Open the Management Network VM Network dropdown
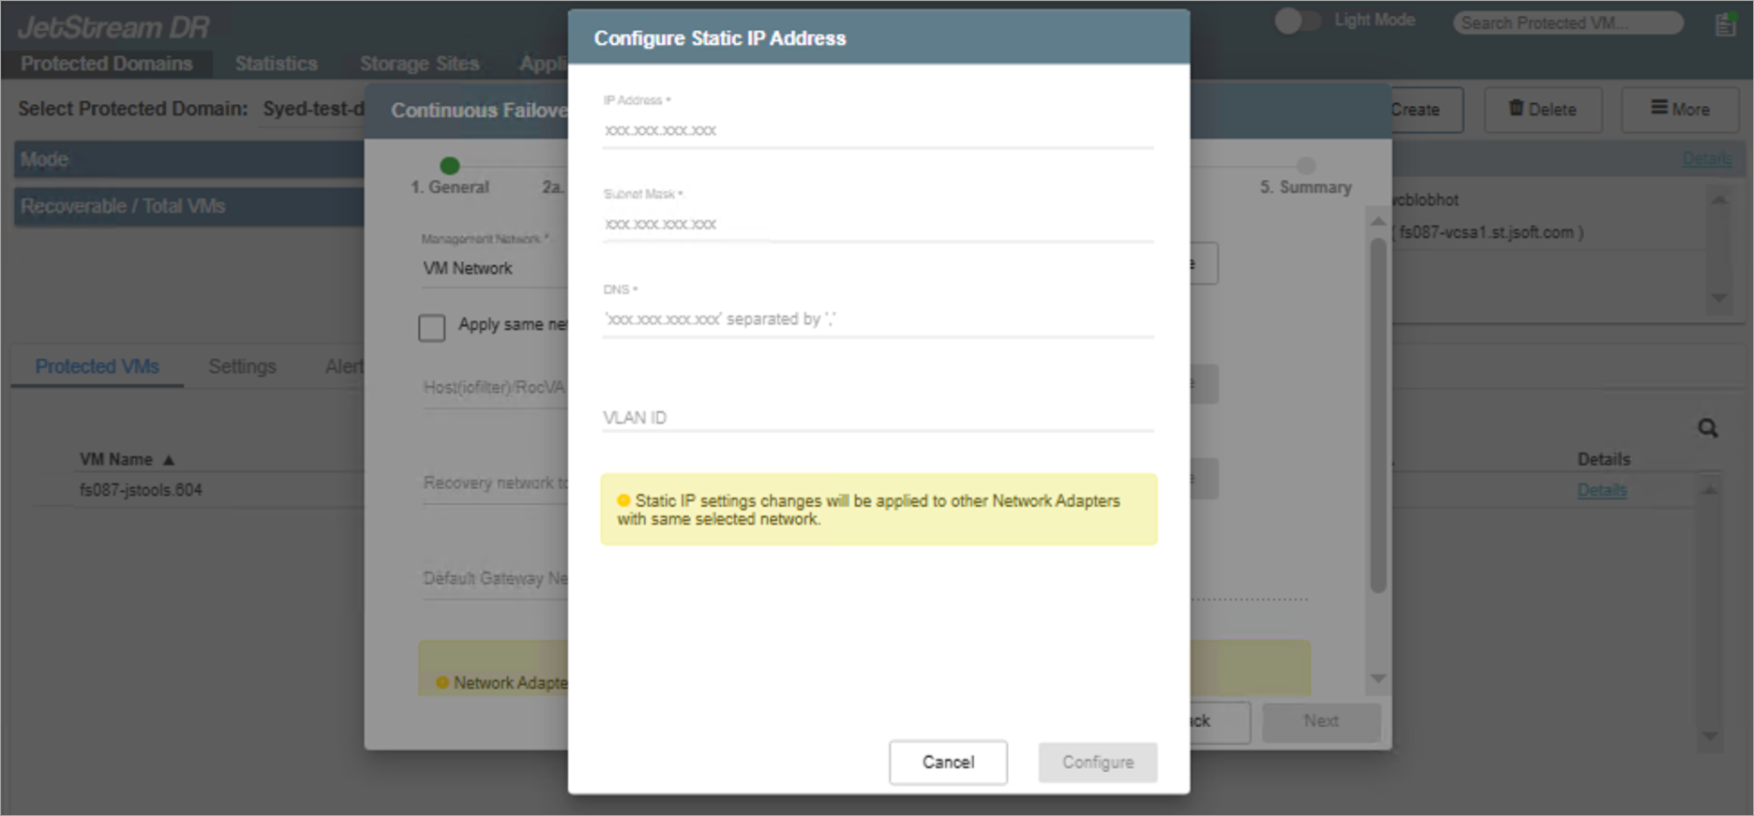This screenshot has width=1754, height=816. pos(492,269)
